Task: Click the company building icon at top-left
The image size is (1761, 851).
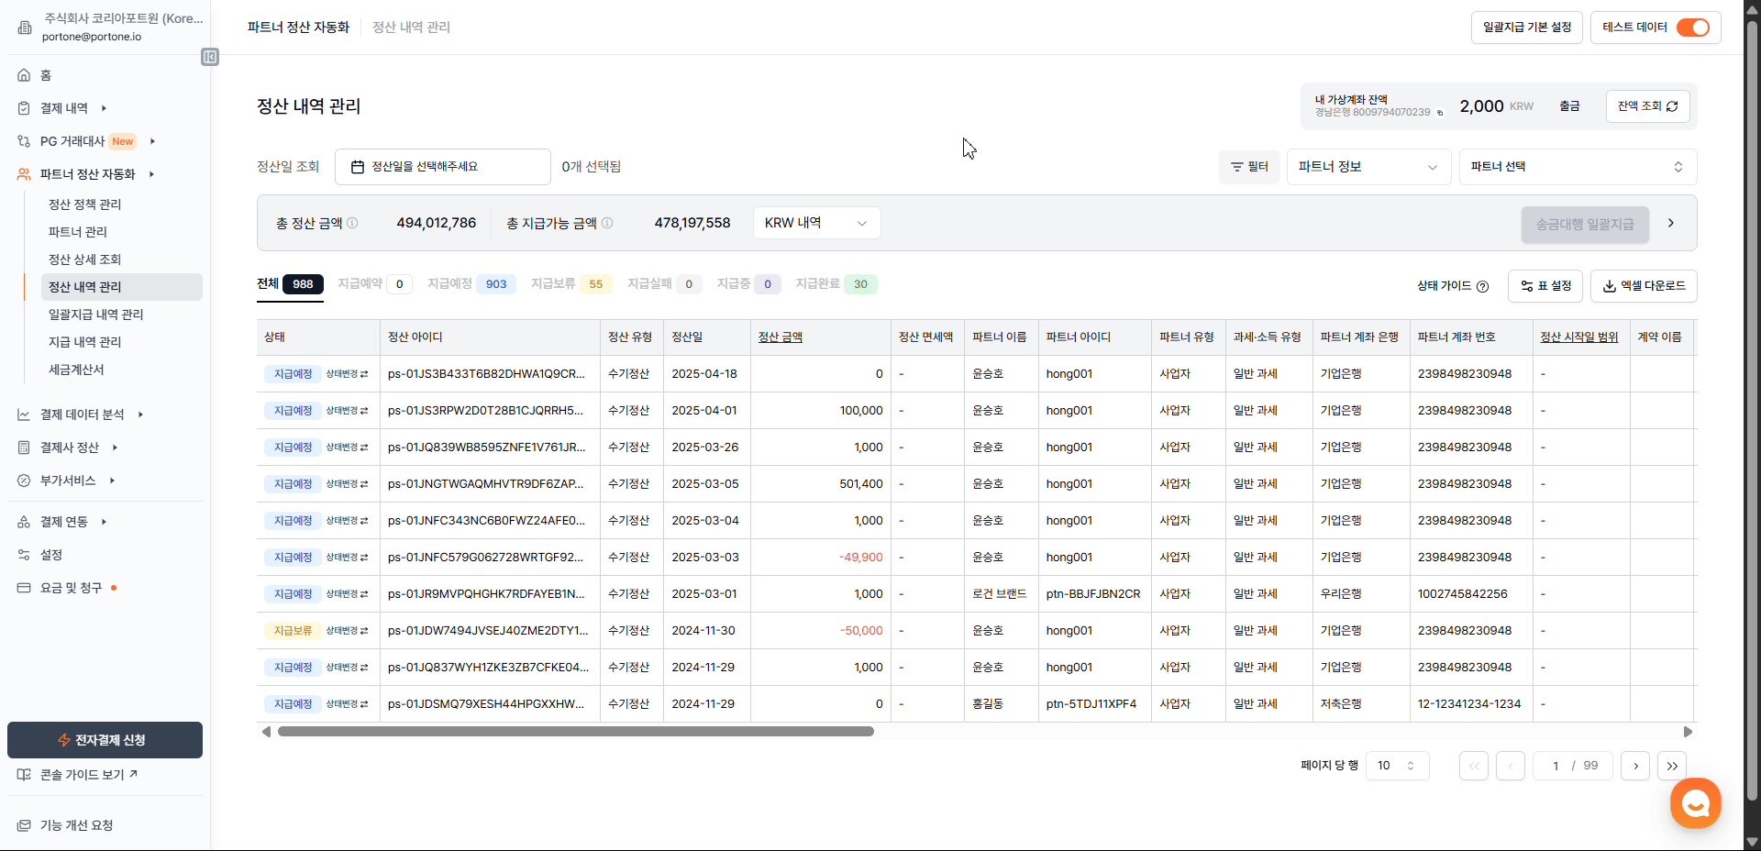Action: tap(25, 28)
